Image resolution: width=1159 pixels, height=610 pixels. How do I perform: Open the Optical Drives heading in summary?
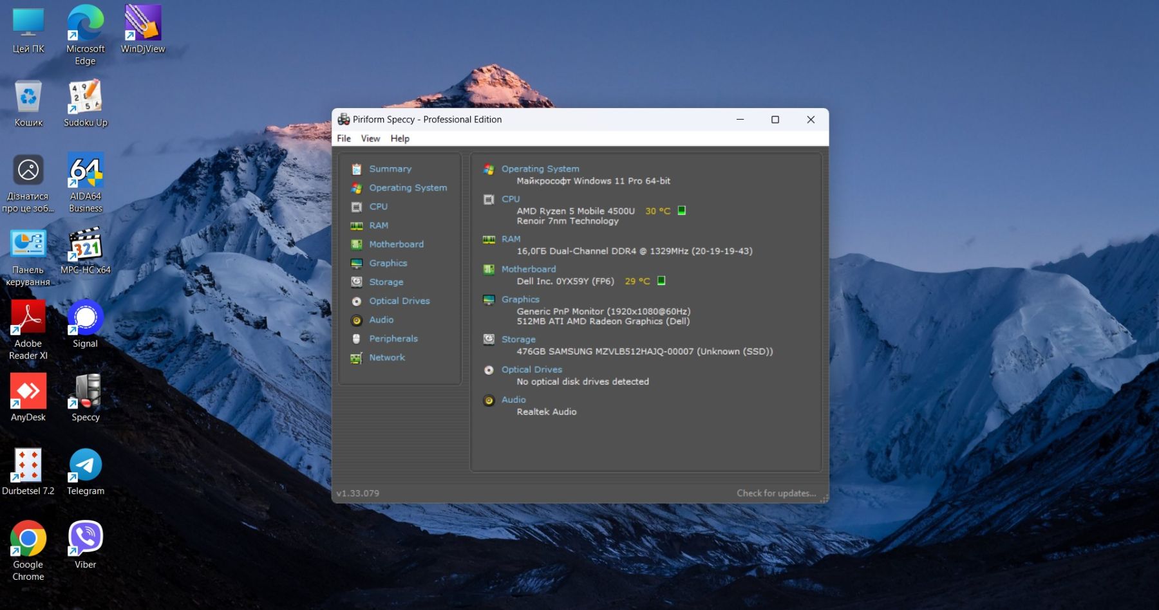[532, 369]
